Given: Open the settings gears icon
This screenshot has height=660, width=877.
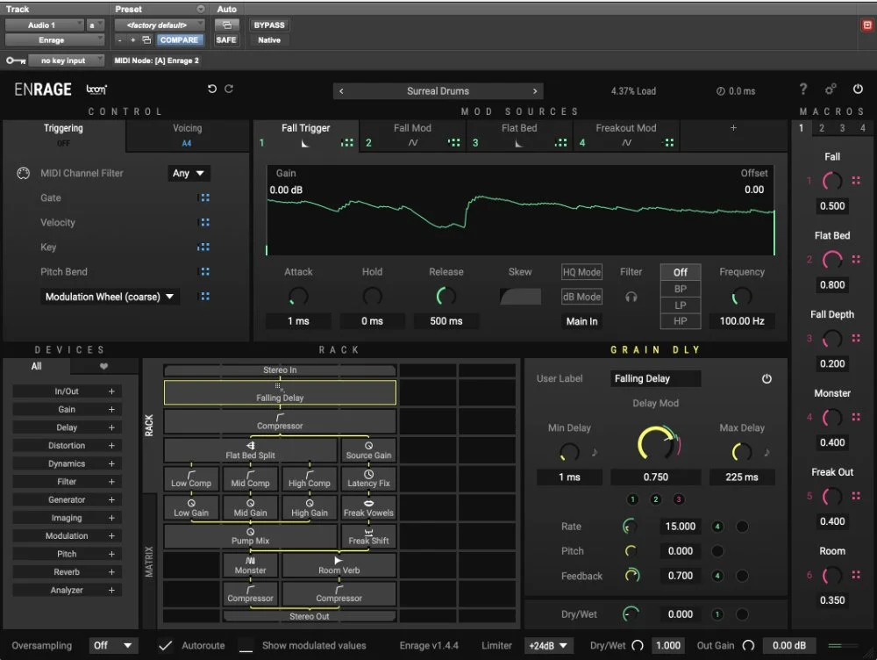Looking at the screenshot, I should pyautogui.click(x=831, y=89).
